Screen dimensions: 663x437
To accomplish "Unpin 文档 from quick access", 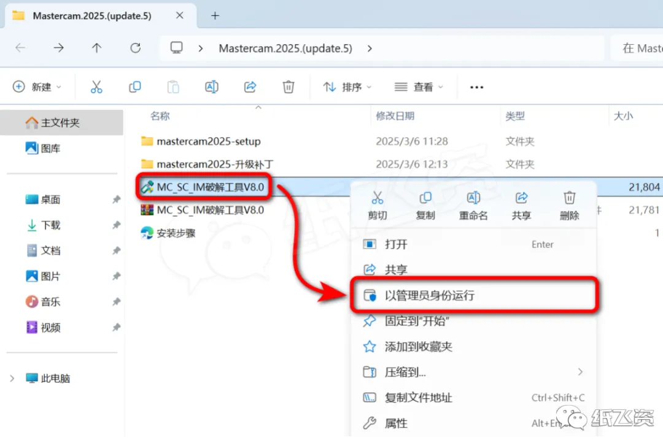I will (x=116, y=250).
